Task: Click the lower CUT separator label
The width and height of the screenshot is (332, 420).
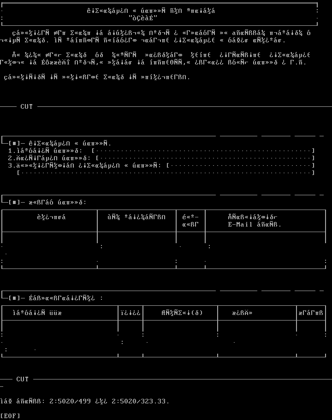Action: point(23,379)
